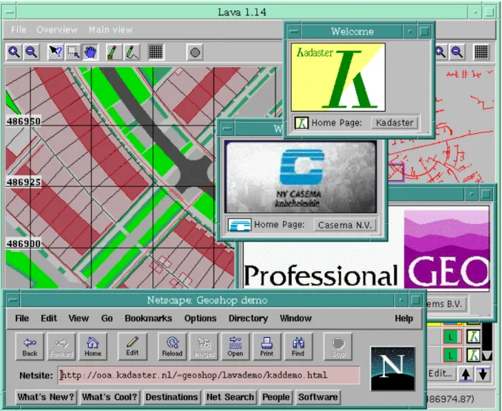Open the File menu in Lava window
Viewport: 502px width, 411px height.
19,30
